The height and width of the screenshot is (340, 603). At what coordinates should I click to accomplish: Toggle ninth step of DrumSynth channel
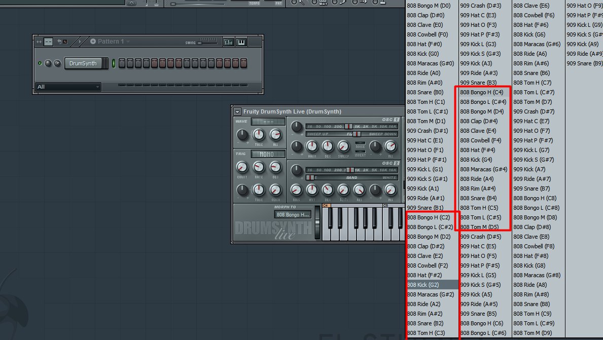(187, 63)
